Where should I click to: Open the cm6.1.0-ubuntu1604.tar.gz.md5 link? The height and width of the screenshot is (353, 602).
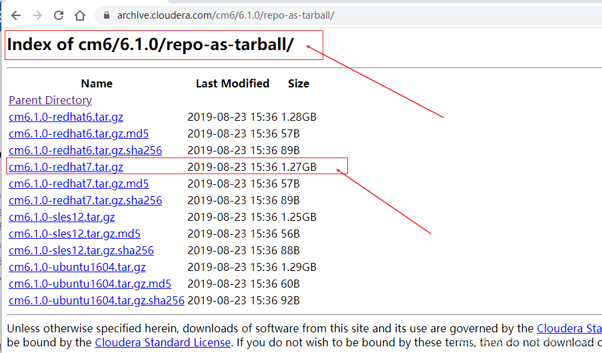point(90,284)
